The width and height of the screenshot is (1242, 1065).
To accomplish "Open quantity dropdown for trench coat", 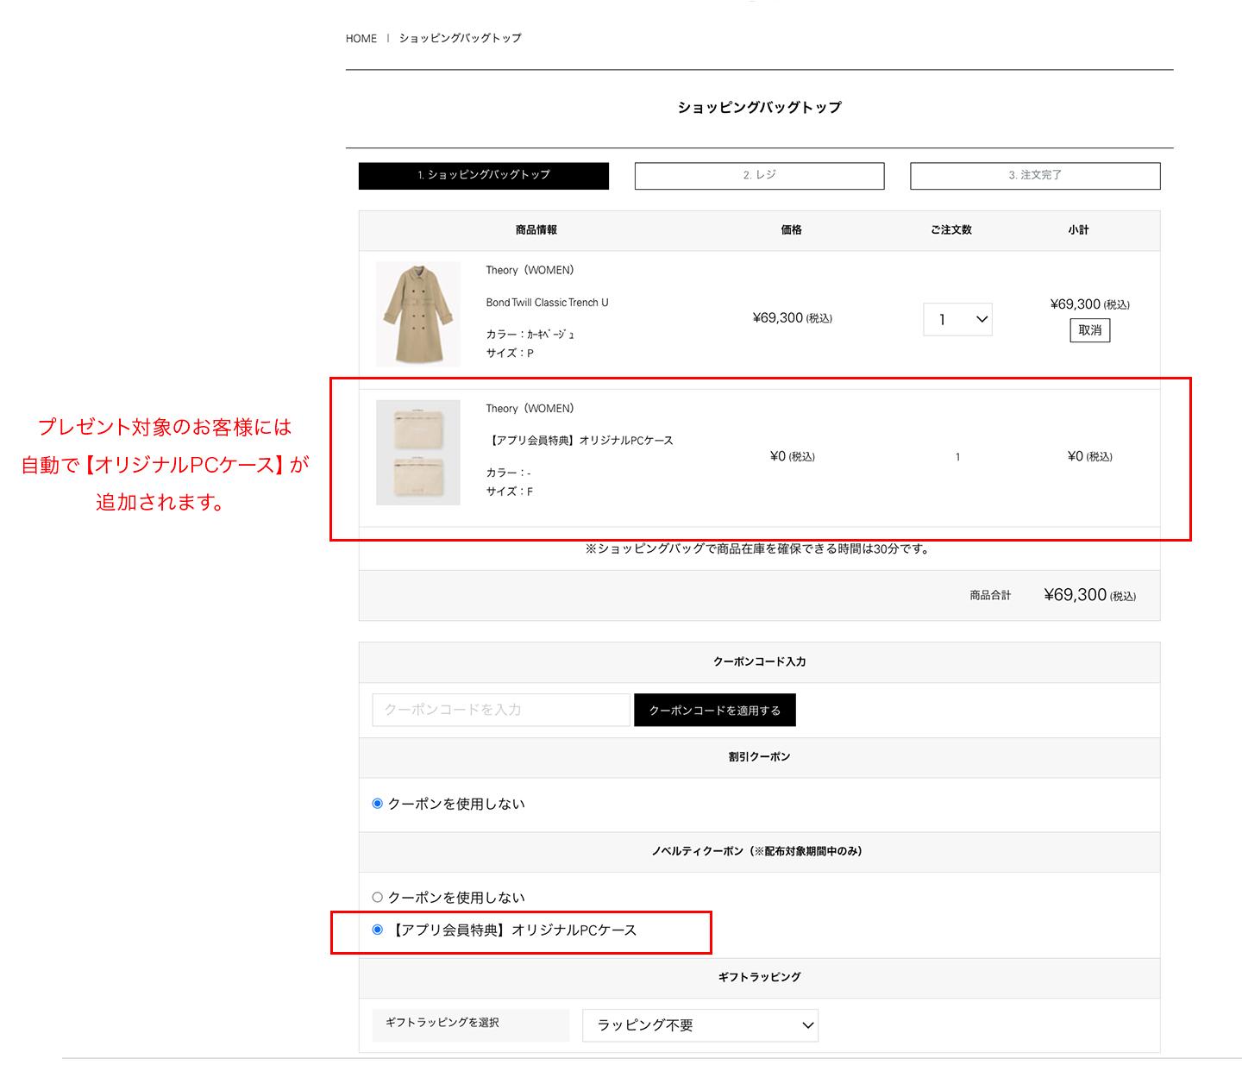I will [x=957, y=319].
